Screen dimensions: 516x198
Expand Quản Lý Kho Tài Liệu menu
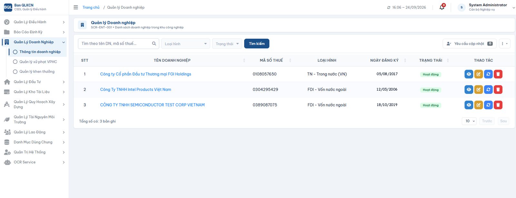pyautogui.click(x=35, y=92)
